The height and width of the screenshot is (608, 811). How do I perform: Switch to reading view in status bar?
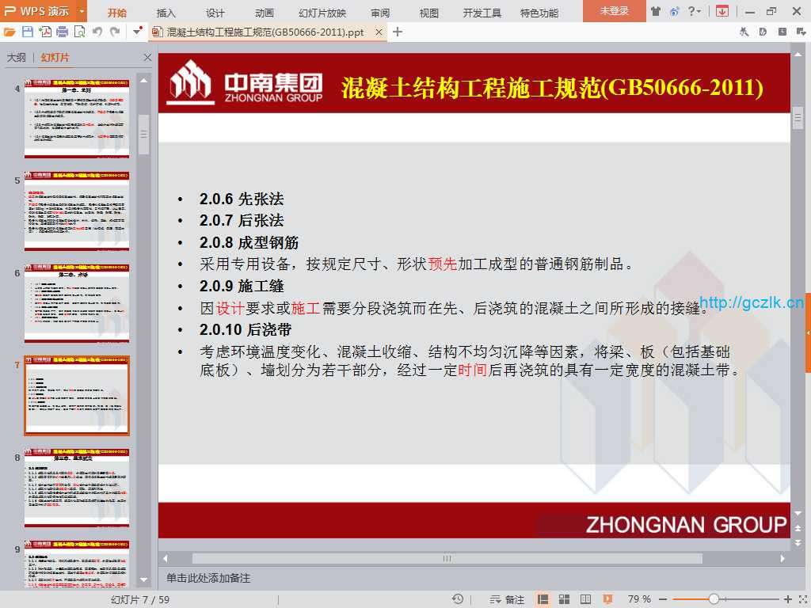(586, 599)
